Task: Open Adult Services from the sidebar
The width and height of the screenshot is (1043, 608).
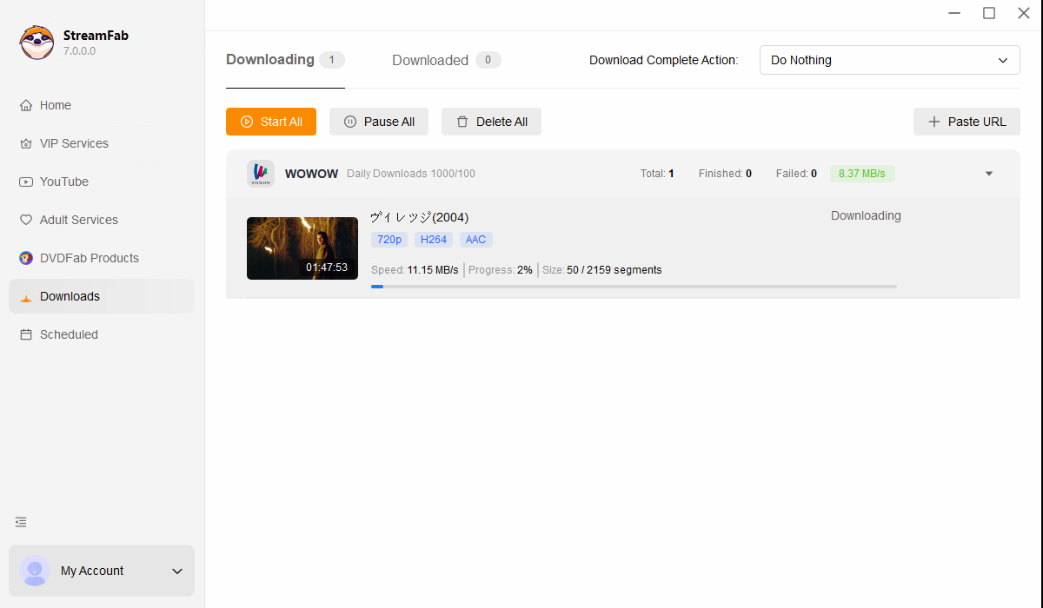Action: point(78,220)
